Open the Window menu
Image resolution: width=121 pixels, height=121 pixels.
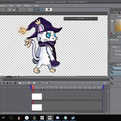click(28, 6)
